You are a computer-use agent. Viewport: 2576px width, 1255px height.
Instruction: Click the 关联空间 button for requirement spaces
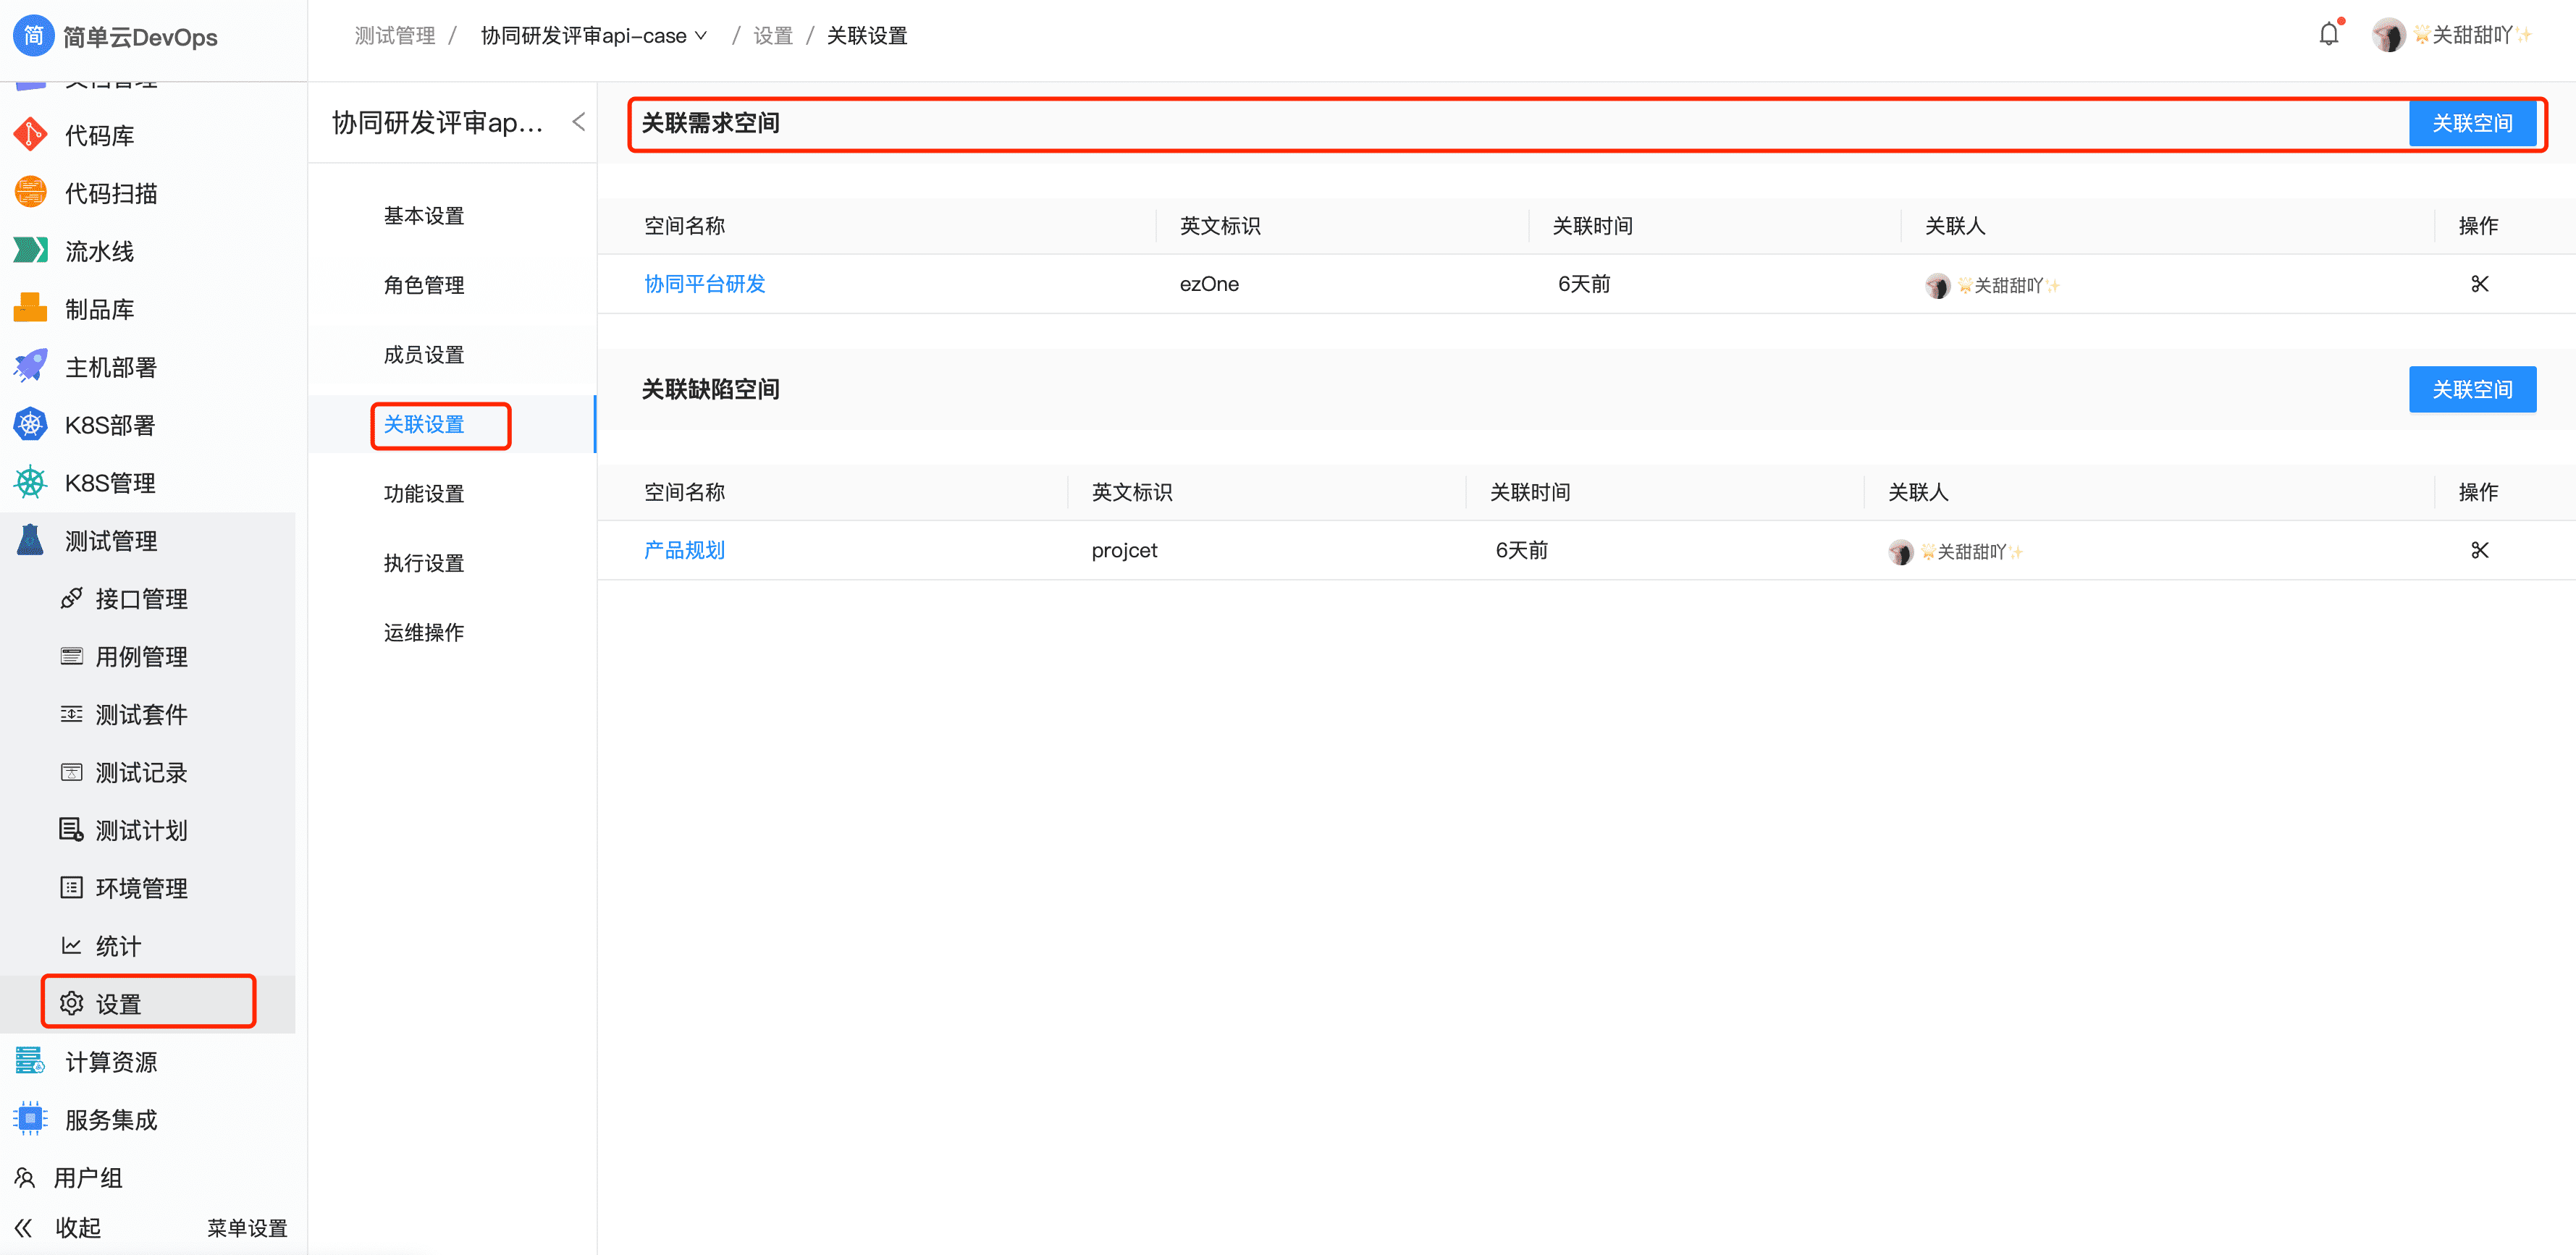[x=2474, y=123]
